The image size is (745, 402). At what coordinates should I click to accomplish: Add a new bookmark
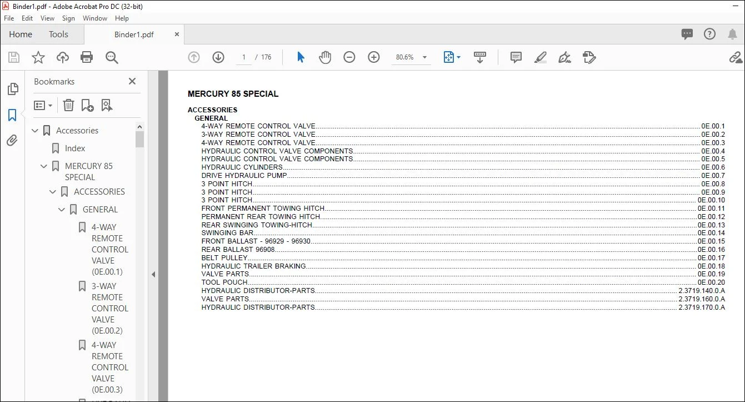pos(87,105)
